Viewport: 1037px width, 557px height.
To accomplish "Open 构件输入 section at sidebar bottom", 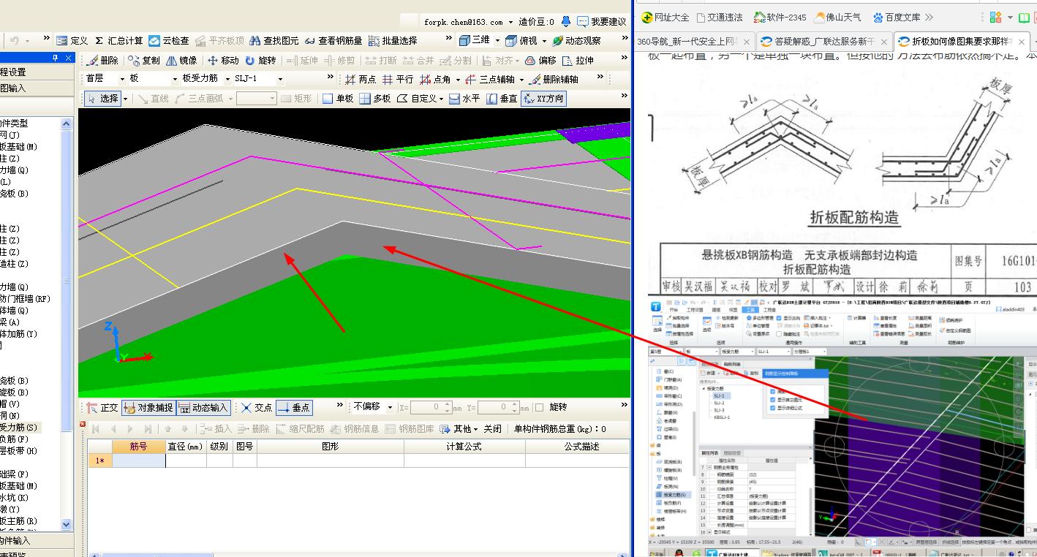I will [x=37, y=541].
